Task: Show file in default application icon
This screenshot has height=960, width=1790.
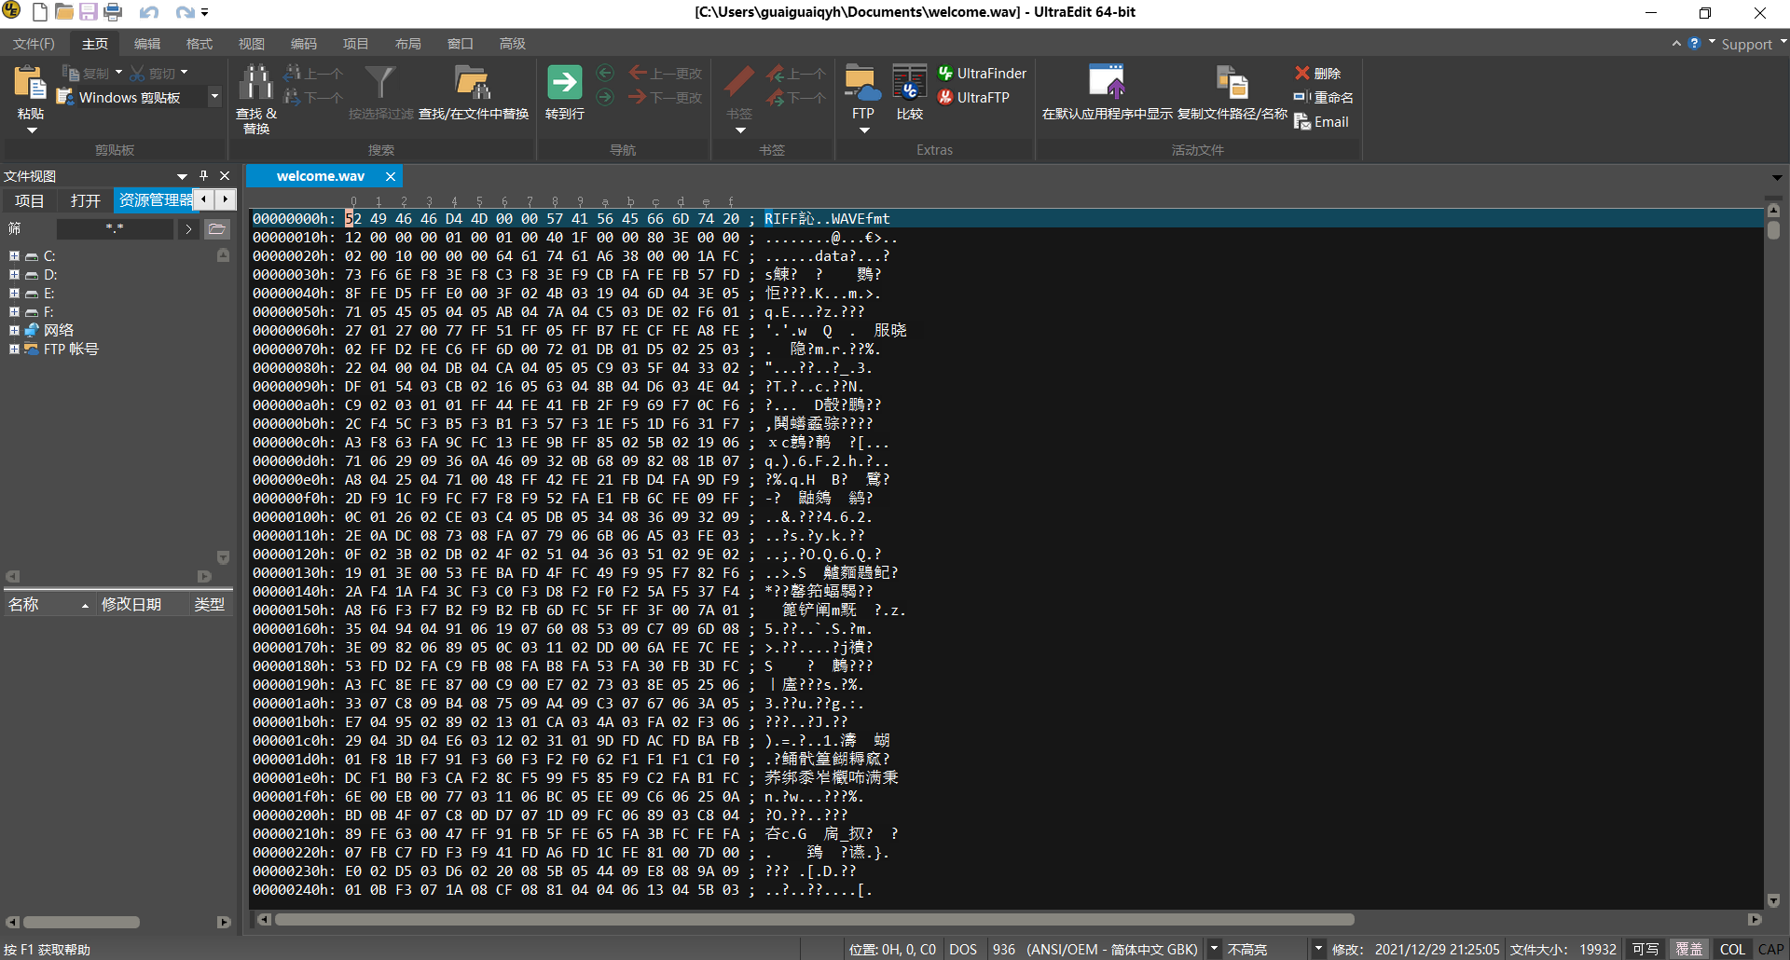Action: (x=1107, y=83)
